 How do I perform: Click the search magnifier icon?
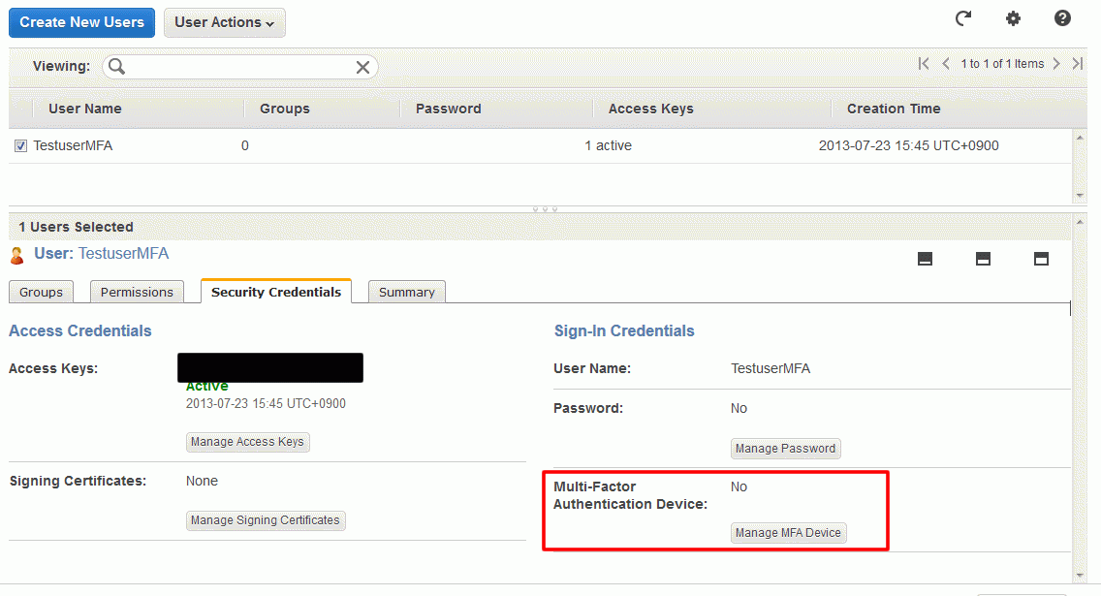[117, 67]
